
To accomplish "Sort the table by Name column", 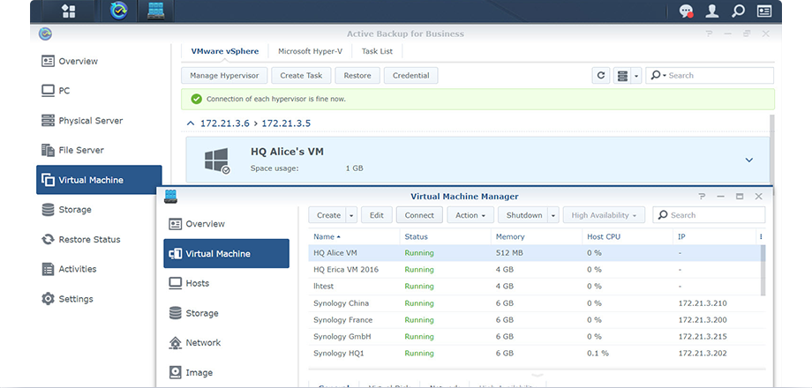I will (353, 237).
